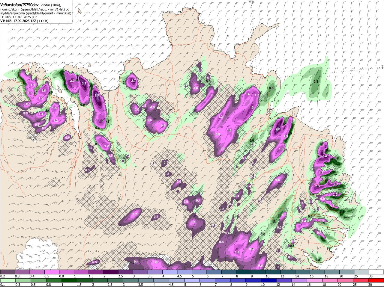The image size is (384, 287).
Task: Click the 2.7 precipitation value on the map
Action: tap(133, 81)
